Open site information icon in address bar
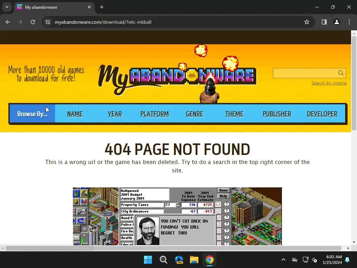The width and height of the screenshot is (357, 268). coord(48,22)
